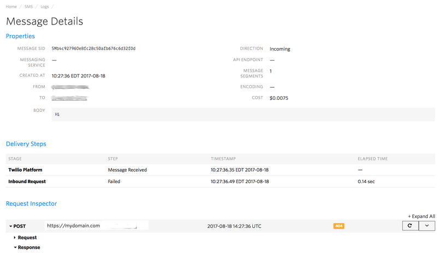The width and height of the screenshot is (437, 253).
Task: Click the orange 404 status badge
Action: 339,226
